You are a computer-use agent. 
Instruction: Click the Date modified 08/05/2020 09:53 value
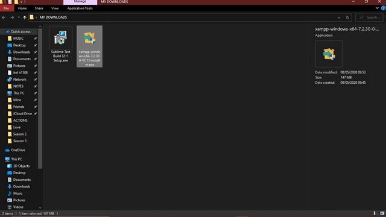point(353,72)
